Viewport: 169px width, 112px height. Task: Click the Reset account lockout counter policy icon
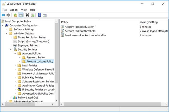(62, 35)
